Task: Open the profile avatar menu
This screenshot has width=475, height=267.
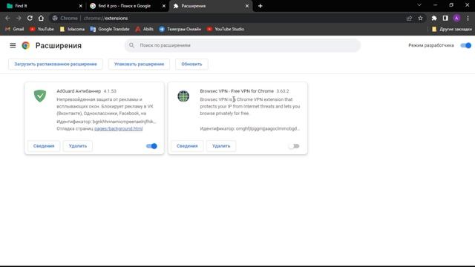Action: pos(456,18)
